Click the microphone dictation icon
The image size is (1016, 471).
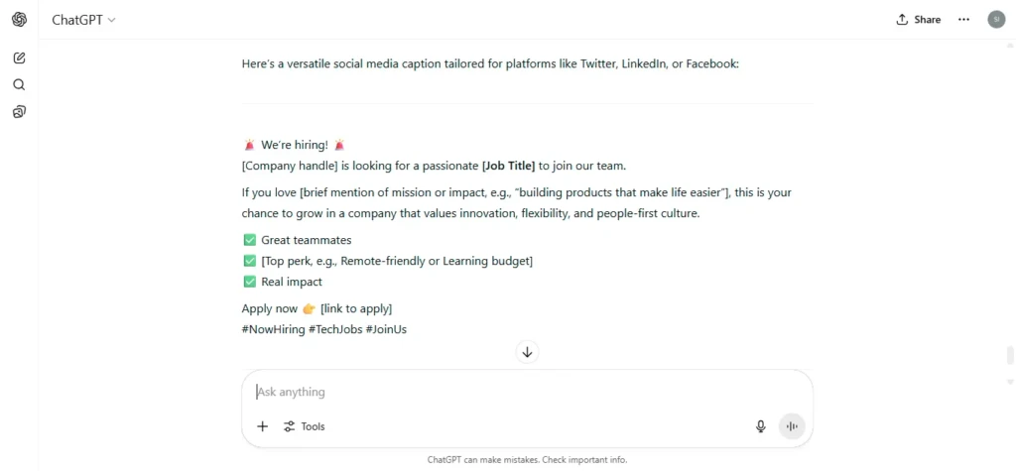(x=761, y=426)
